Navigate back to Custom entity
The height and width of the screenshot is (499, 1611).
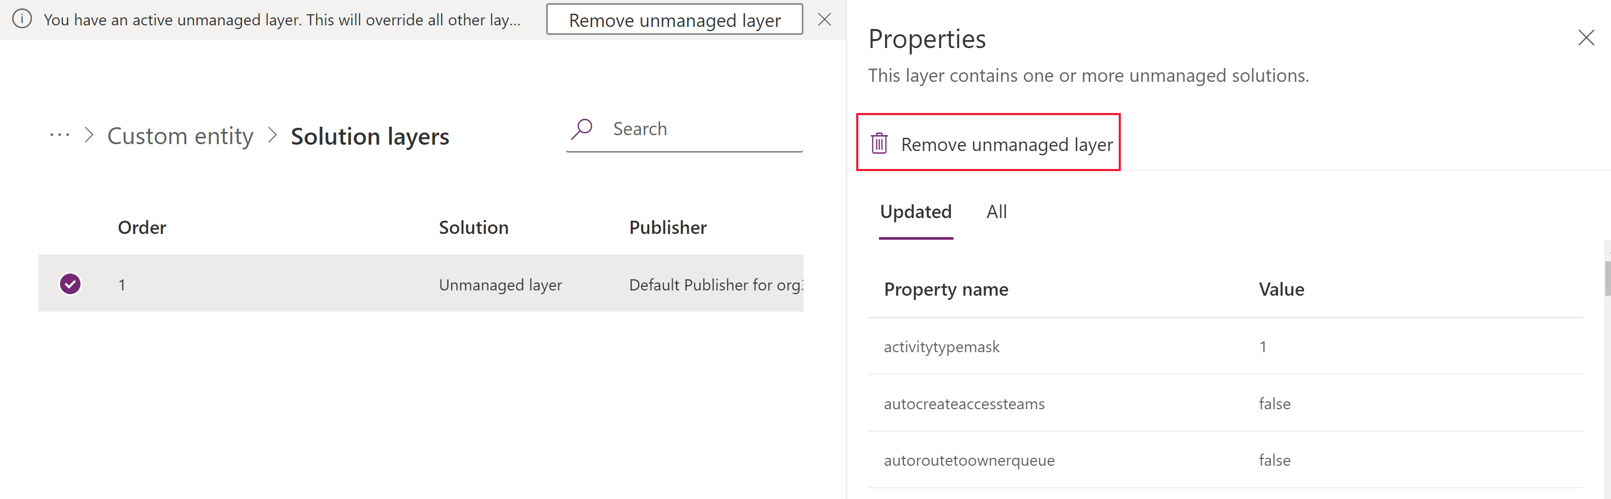[180, 135]
